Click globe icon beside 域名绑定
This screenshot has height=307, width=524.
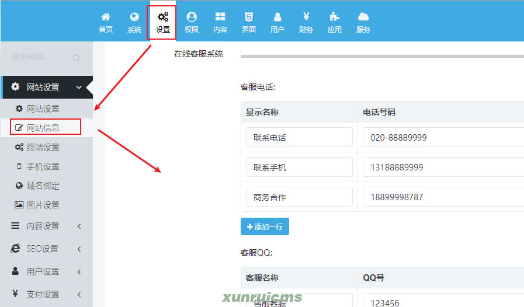pos(19,186)
